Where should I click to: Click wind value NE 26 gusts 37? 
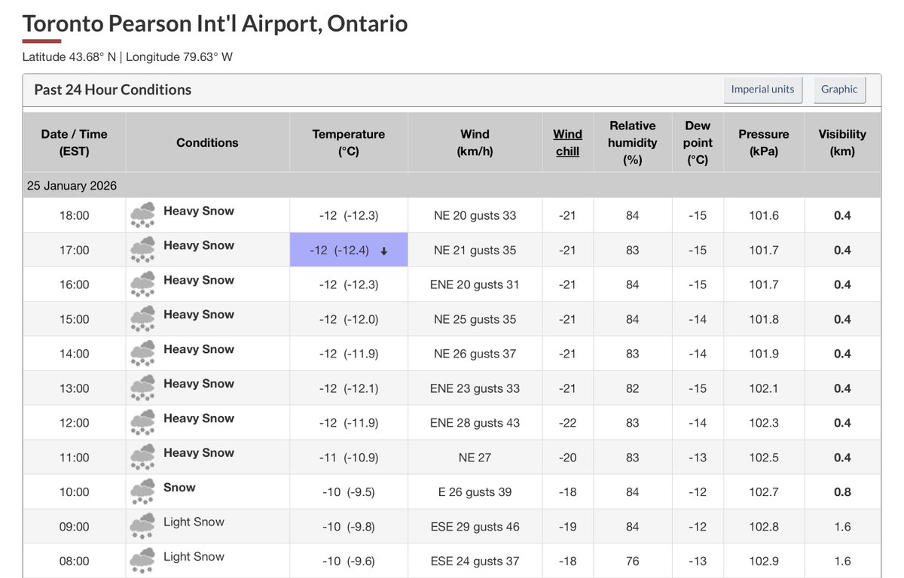pos(475,354)
